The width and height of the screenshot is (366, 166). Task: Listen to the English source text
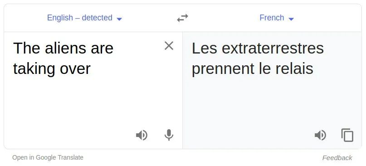click(x=142, y=135)
